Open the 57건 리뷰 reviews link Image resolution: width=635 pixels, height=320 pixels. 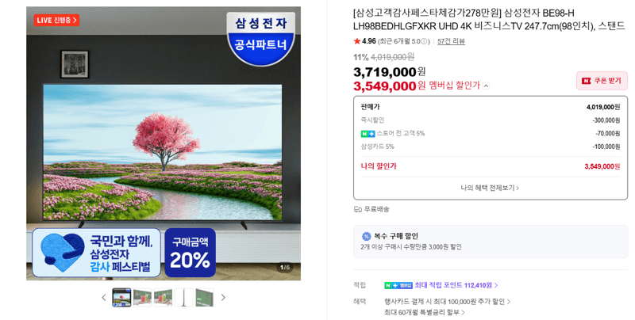coord(451,41)
